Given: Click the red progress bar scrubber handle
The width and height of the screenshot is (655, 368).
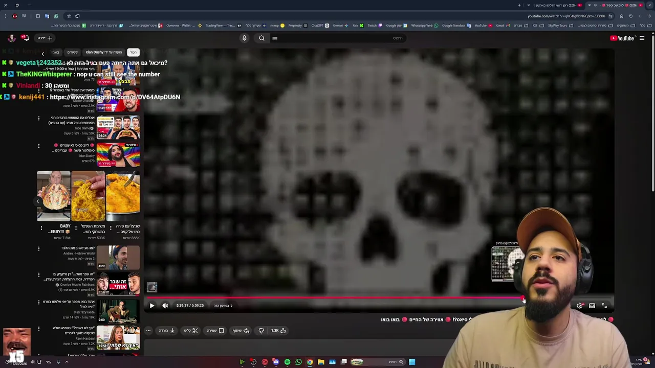Looking at the screenshot, I should click(x=522, y=297).
